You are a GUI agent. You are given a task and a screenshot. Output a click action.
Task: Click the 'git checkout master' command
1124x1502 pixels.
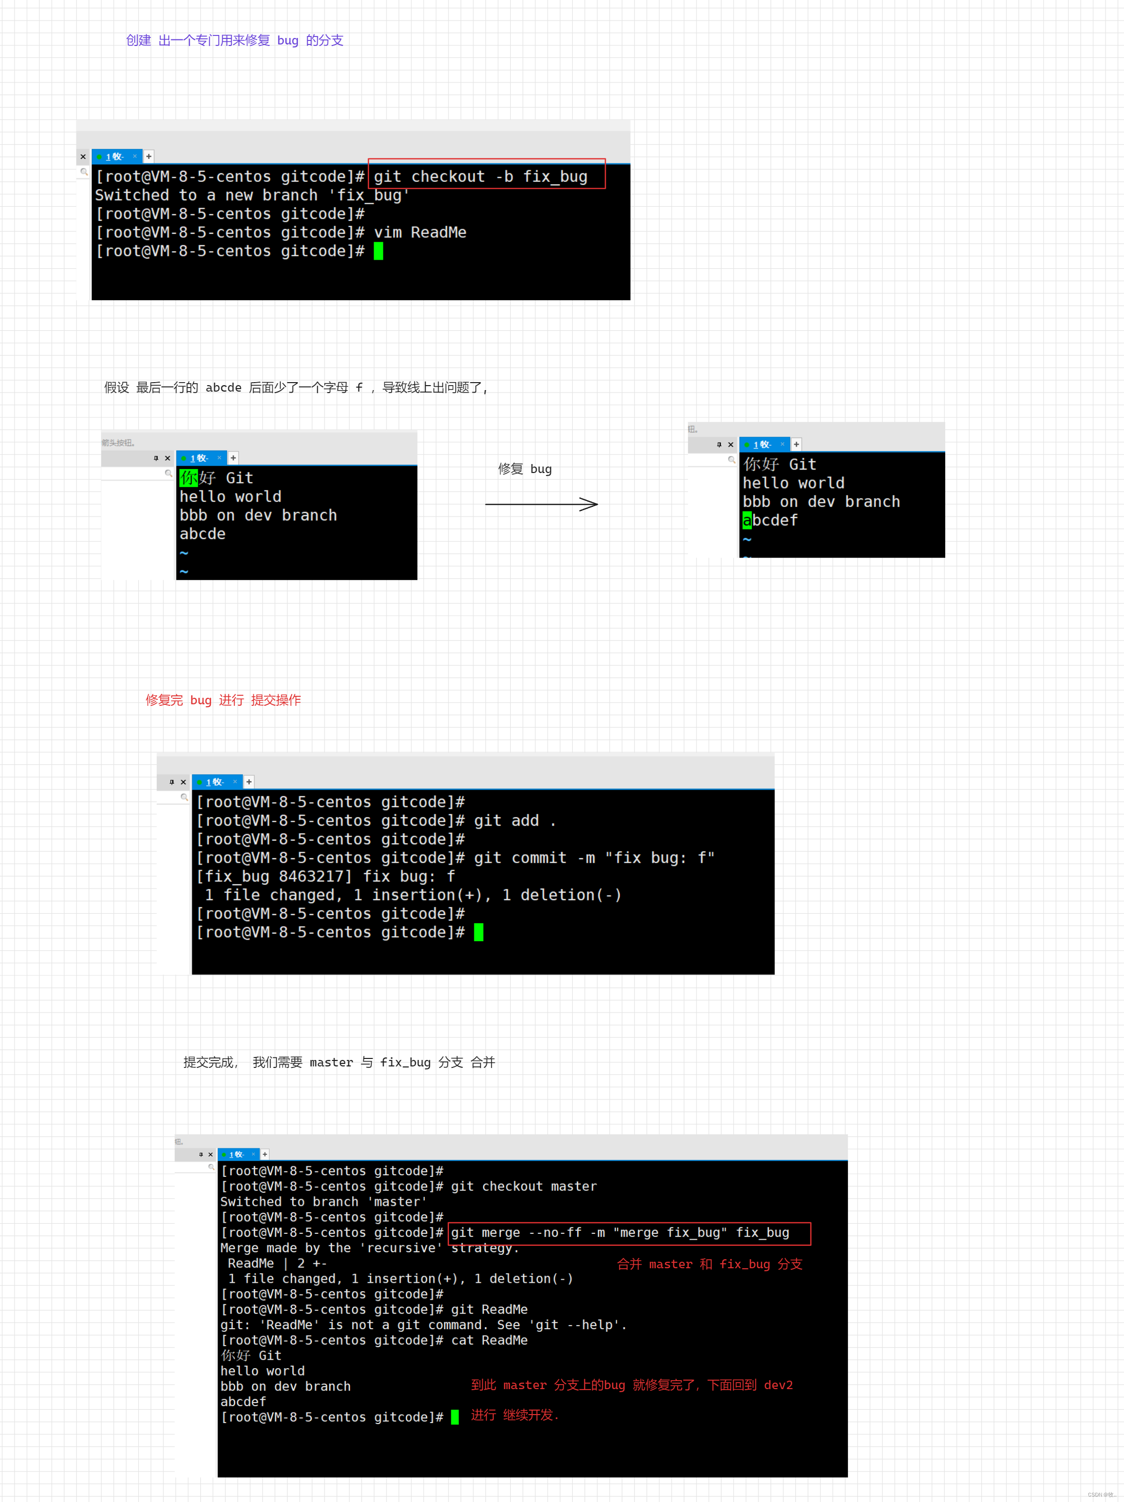point(524,1186)
